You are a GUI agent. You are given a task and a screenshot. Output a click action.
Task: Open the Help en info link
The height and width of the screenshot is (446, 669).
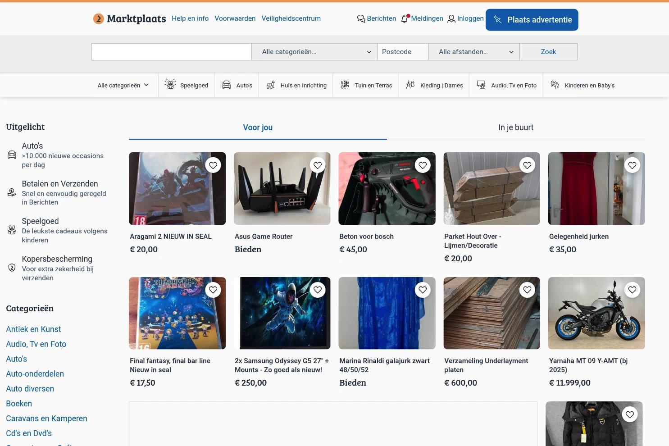click(190, 18)
